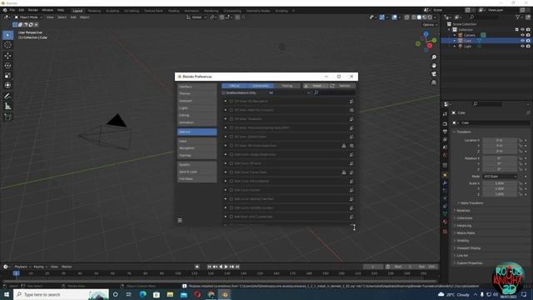Open the Global transform orientation dropdown
This screenshot has width=533, height=300.
[197, 17]
